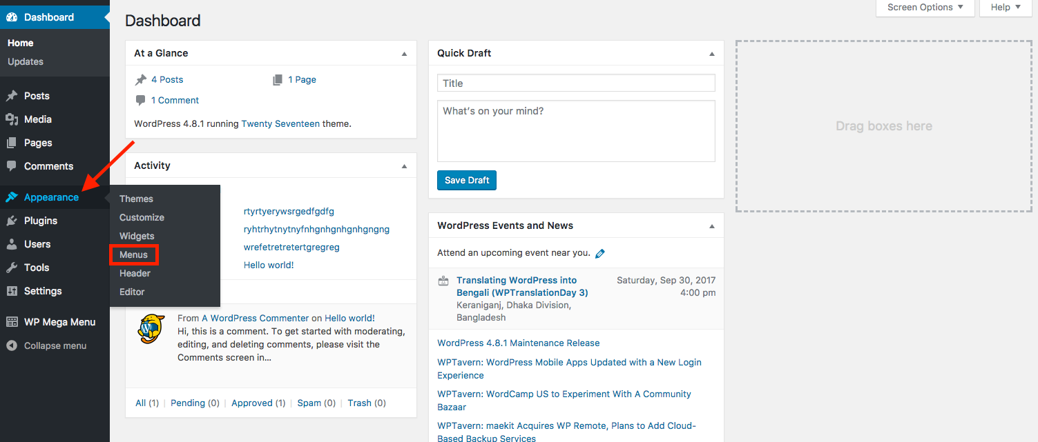The height and width of the screenshot is (442, 1038).
Task: Open Translating WordPress into Bengali event link
Action: [522, 287]
